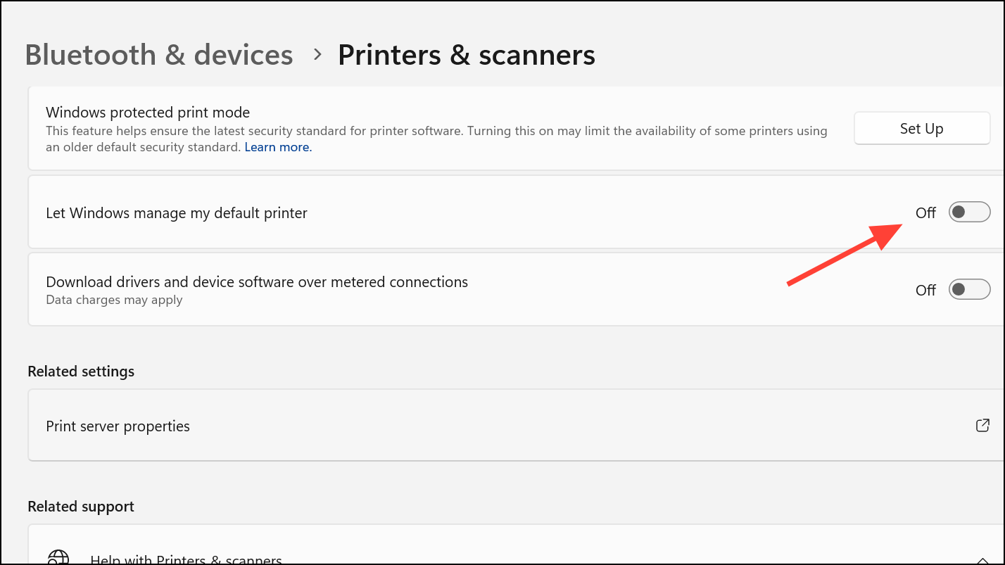This screenshot has width=1005, height=565.
Task: Click the Data charges may apply text
Action: coord(114,300)
